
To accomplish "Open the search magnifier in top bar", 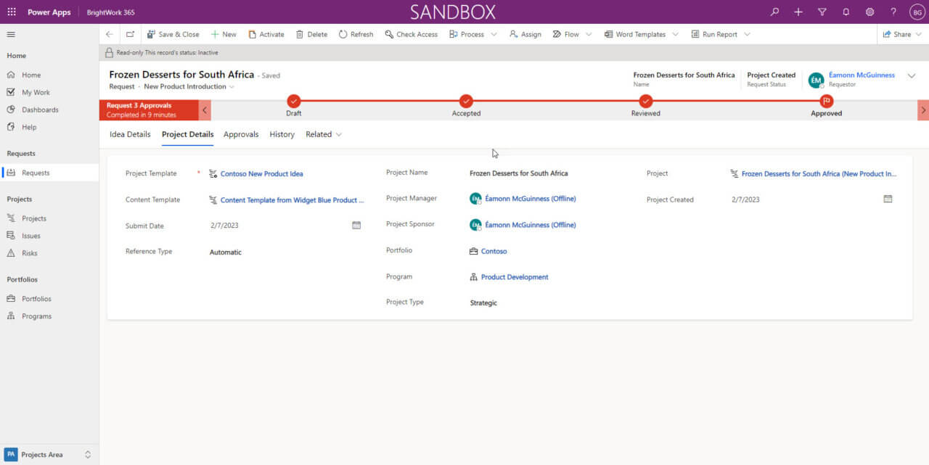I will (774, 11).
